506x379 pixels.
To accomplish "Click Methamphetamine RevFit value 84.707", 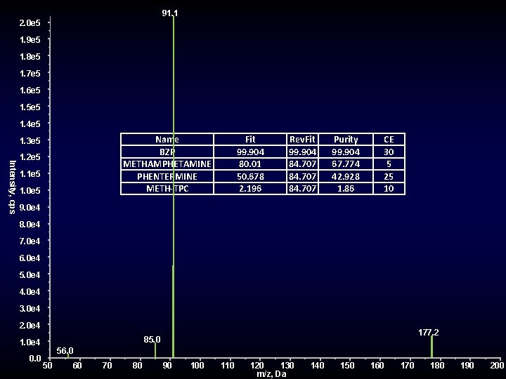I will pos(302,164).
